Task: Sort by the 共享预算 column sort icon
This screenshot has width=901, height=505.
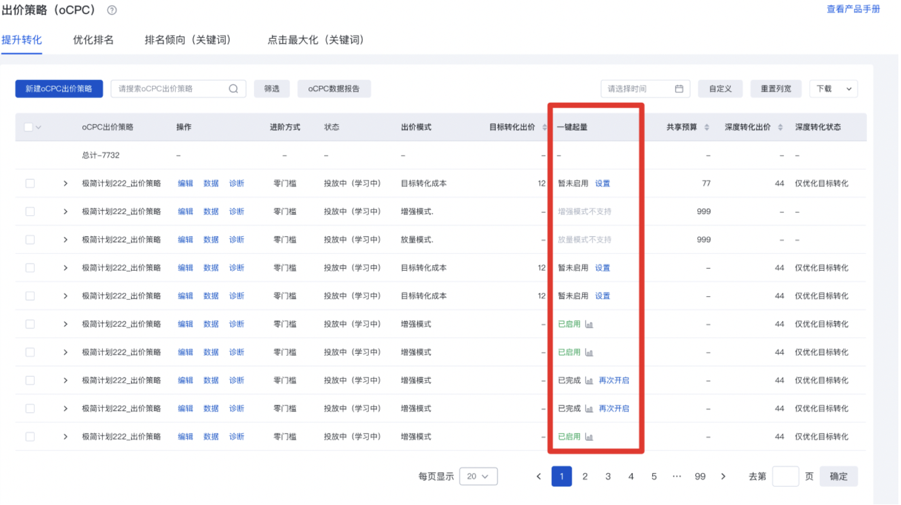Action: tap(707, 128)
